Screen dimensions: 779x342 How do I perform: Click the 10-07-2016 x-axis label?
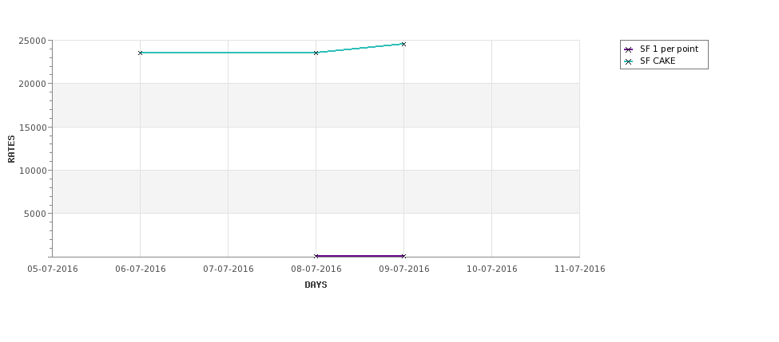coord(492,269)
